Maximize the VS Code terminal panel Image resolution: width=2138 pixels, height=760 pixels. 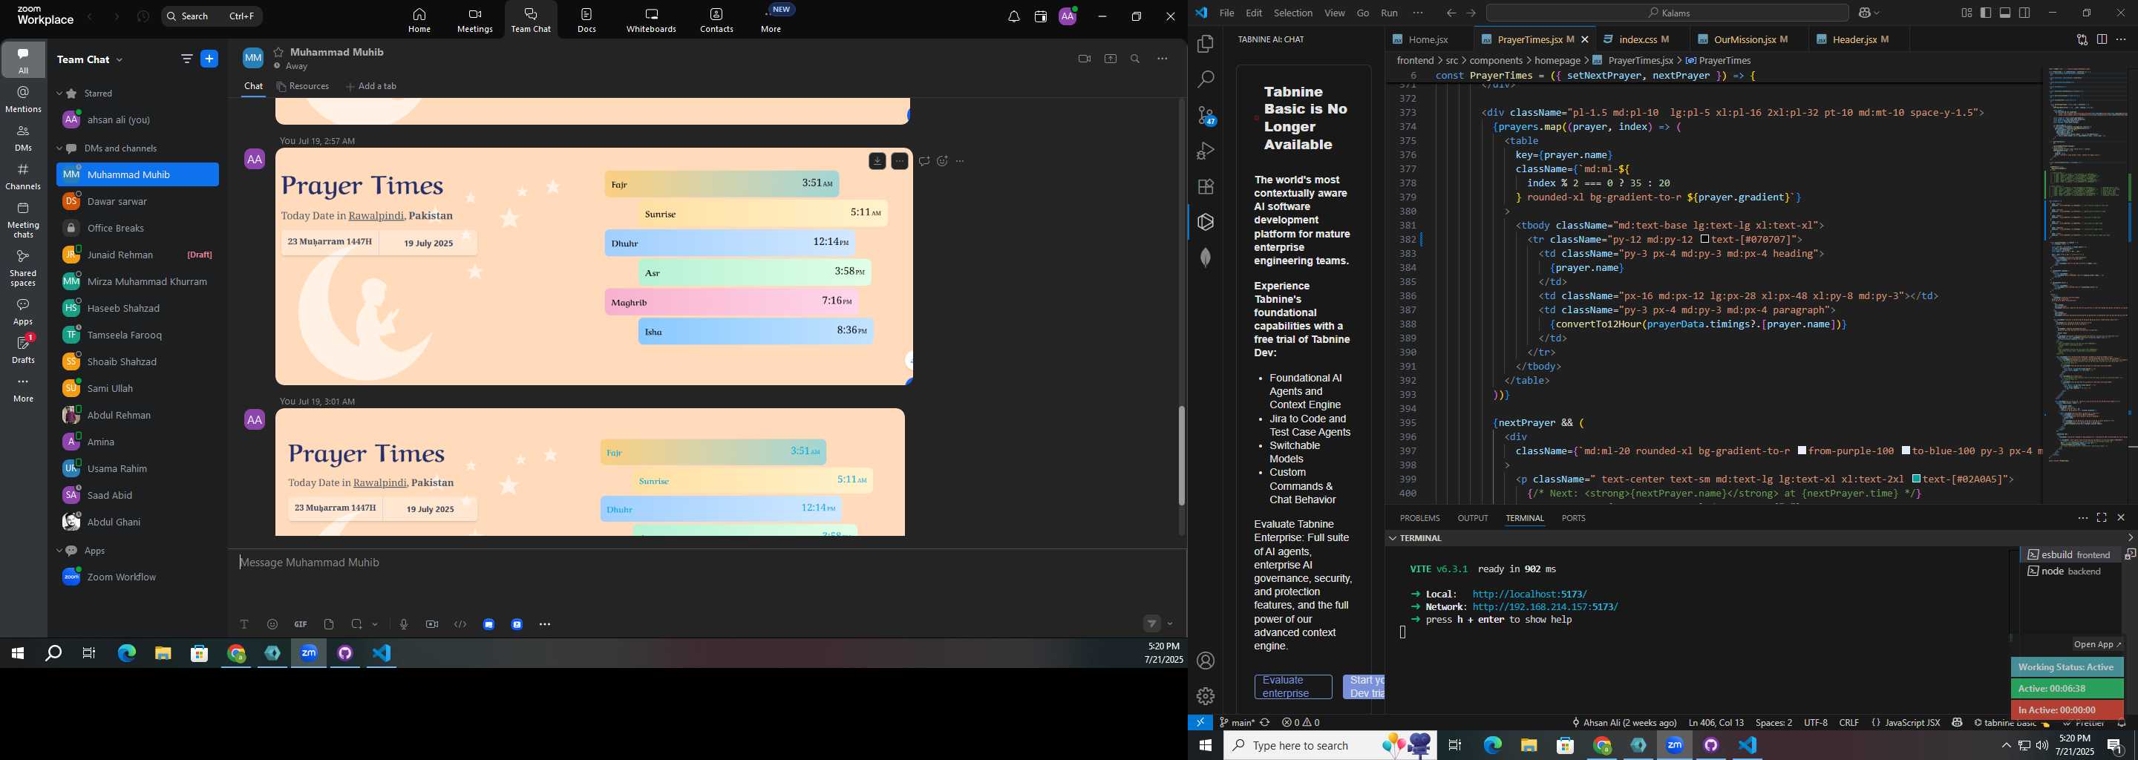[2102, 518]
